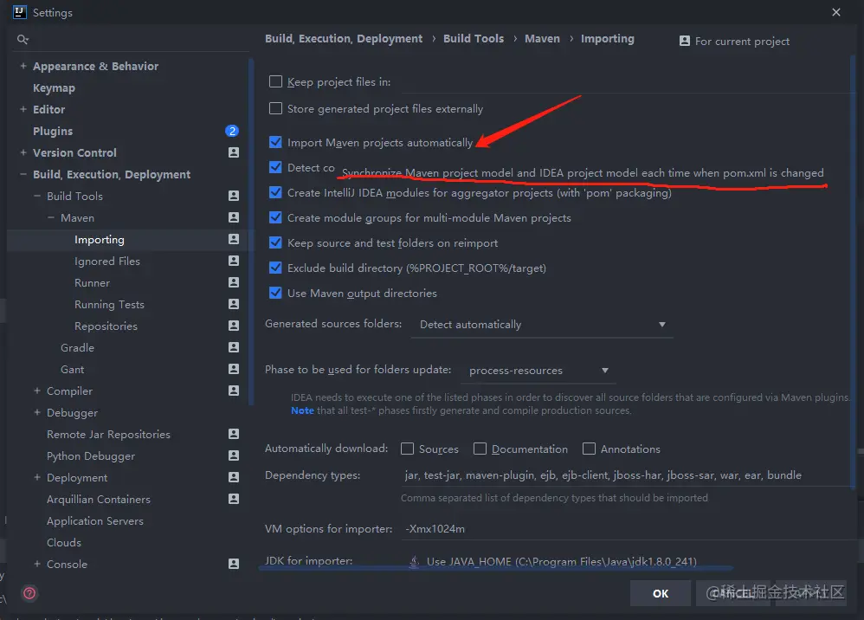The height and width of the screenshot is (620, 864).
Task: Click project-level icon beside Console
Action: (x=234, y=564)
